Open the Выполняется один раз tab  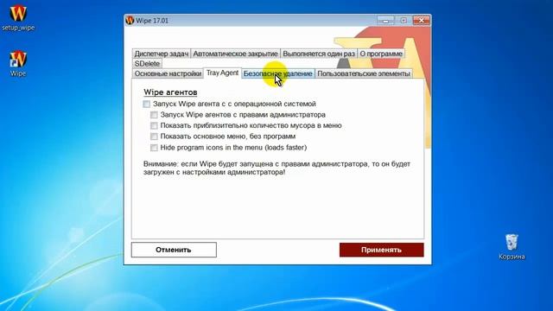319,54
